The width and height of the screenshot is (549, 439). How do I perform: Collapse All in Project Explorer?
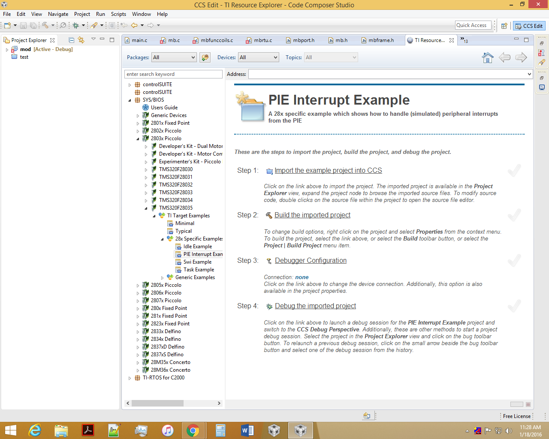point(72,40)
